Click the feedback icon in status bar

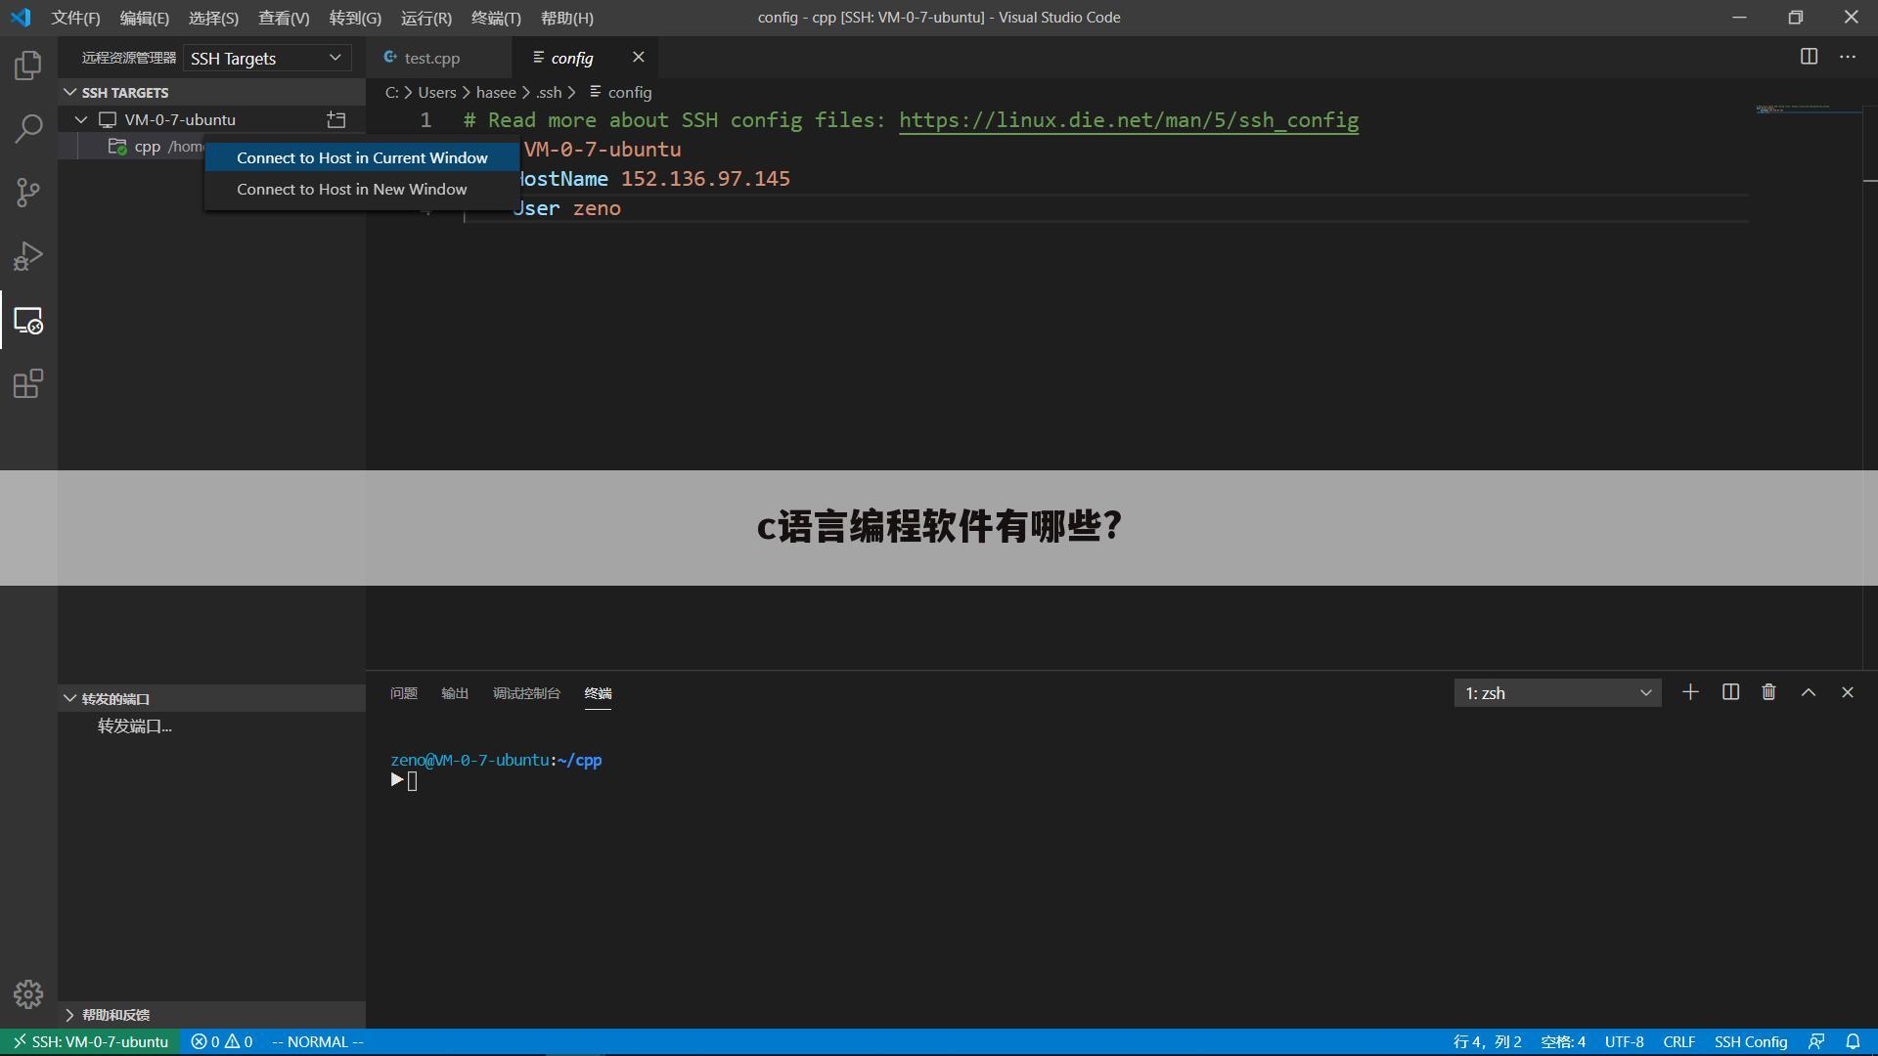(x=1816, y=1042)
